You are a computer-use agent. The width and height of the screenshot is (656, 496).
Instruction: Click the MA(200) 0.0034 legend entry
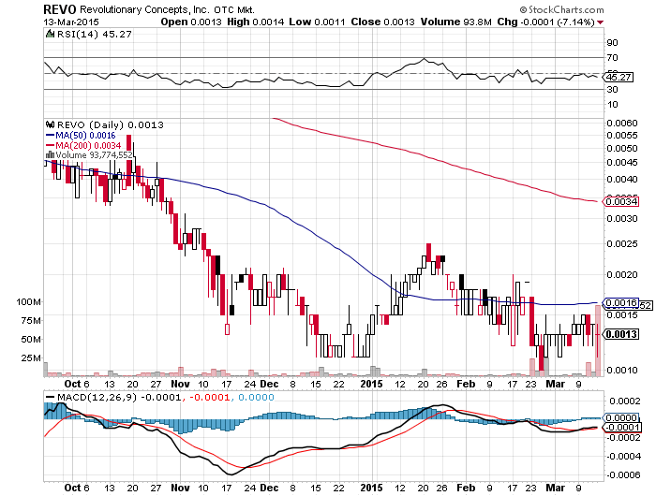click(83, 145)
